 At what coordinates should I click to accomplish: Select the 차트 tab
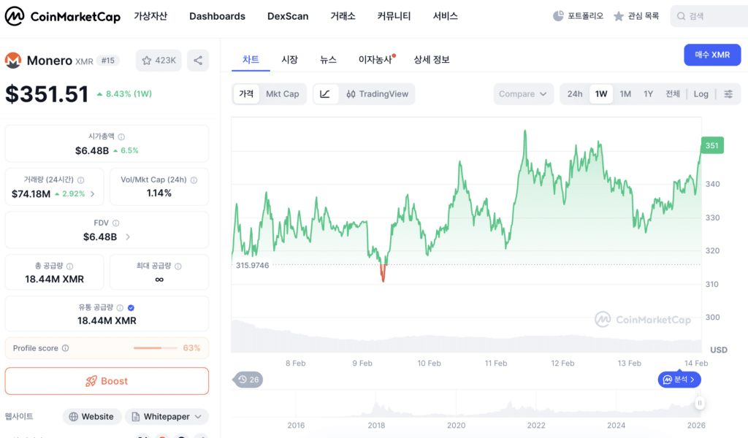point(251,60)
